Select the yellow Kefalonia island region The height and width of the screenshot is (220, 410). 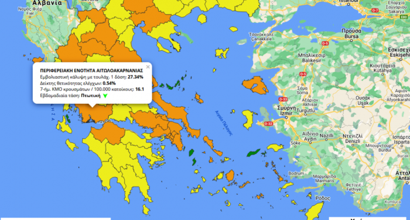pyautogui.click(x=63, y=125)
